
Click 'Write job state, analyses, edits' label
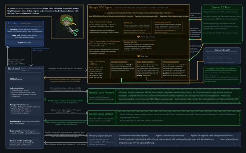pos(66,89)
